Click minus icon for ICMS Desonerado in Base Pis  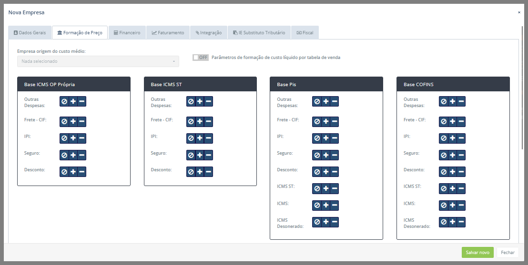335,222
